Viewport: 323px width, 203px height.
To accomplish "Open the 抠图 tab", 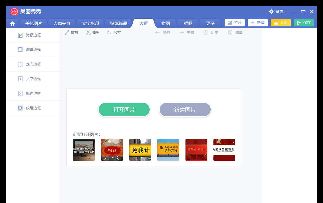I will click(x=187, y=23).
